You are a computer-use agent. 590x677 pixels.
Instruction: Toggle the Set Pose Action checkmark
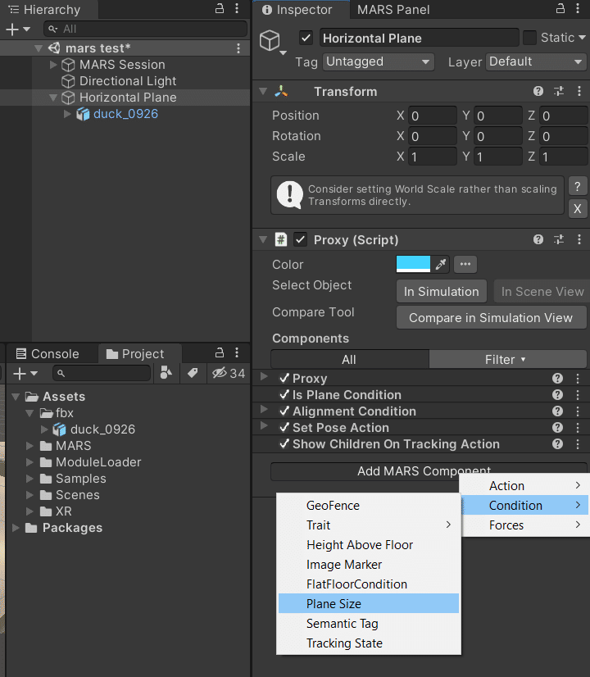coord(284,428)
